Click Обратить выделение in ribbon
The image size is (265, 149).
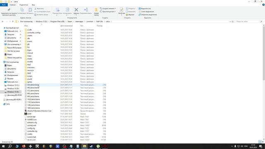pos(147,15)
